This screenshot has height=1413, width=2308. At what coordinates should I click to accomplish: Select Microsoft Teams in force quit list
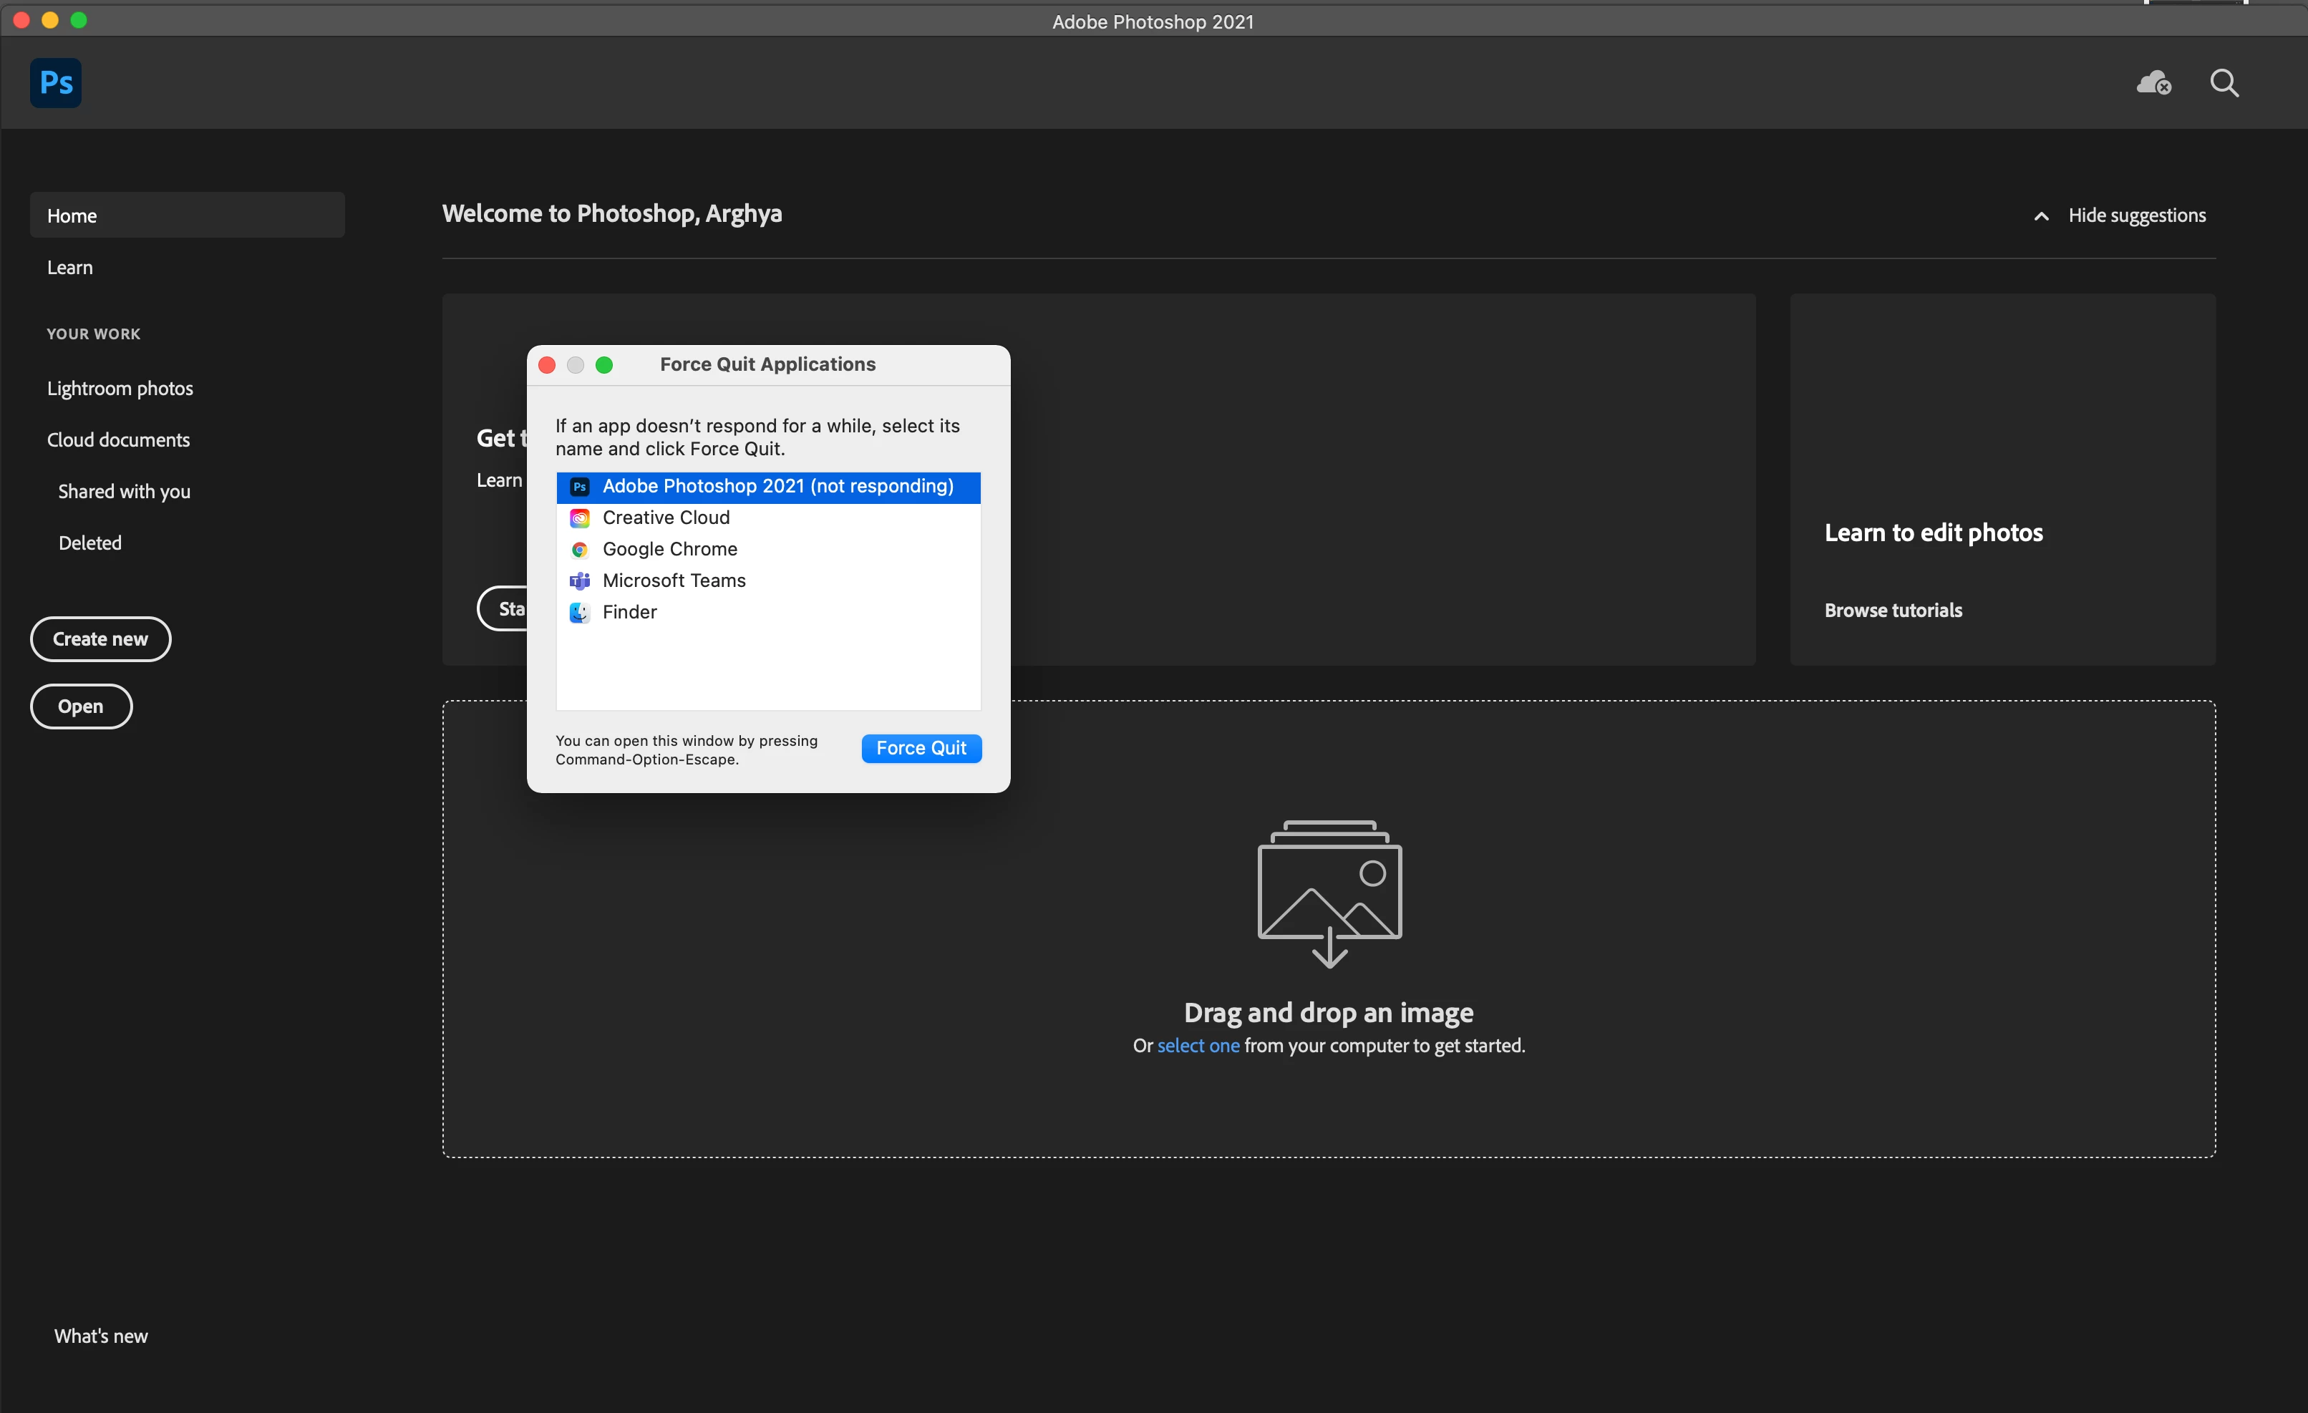point(674,581)
